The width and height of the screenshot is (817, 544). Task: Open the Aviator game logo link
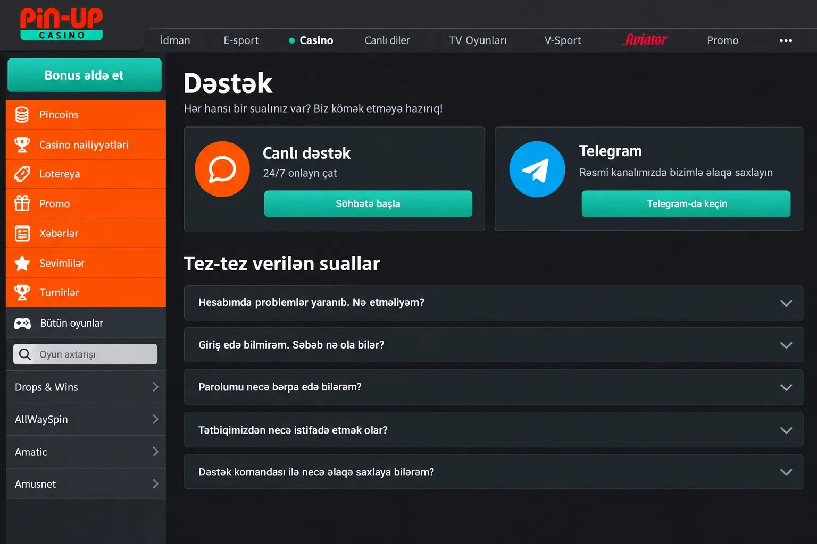coord(645,40)
